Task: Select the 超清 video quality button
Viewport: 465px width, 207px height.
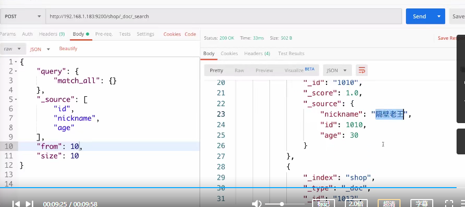Action: click(389, 204)
